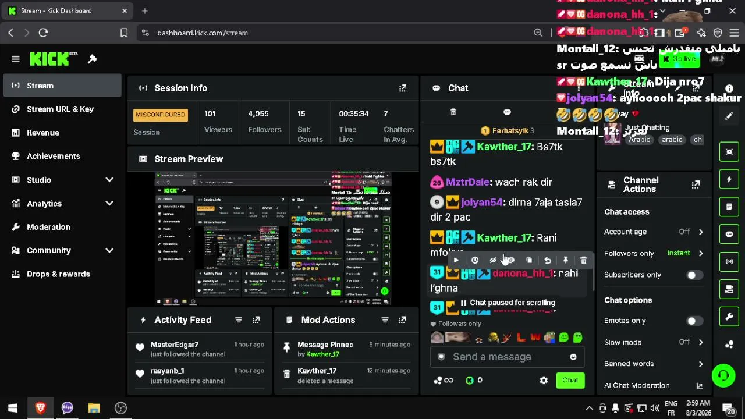Reload the page in the browser
745x419 pixels.
point(43,33)
